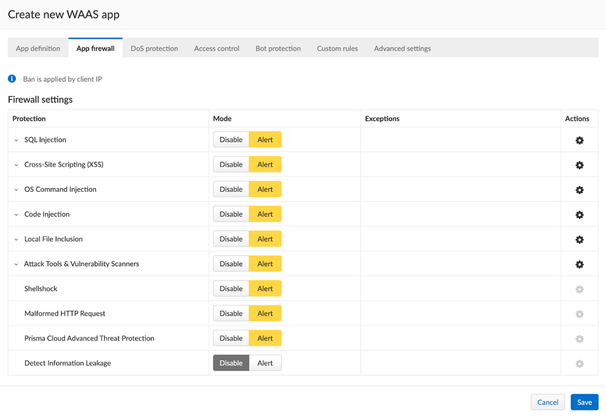
Task: Go to the Advanced settings tab
Action: (x=402, y=49)
